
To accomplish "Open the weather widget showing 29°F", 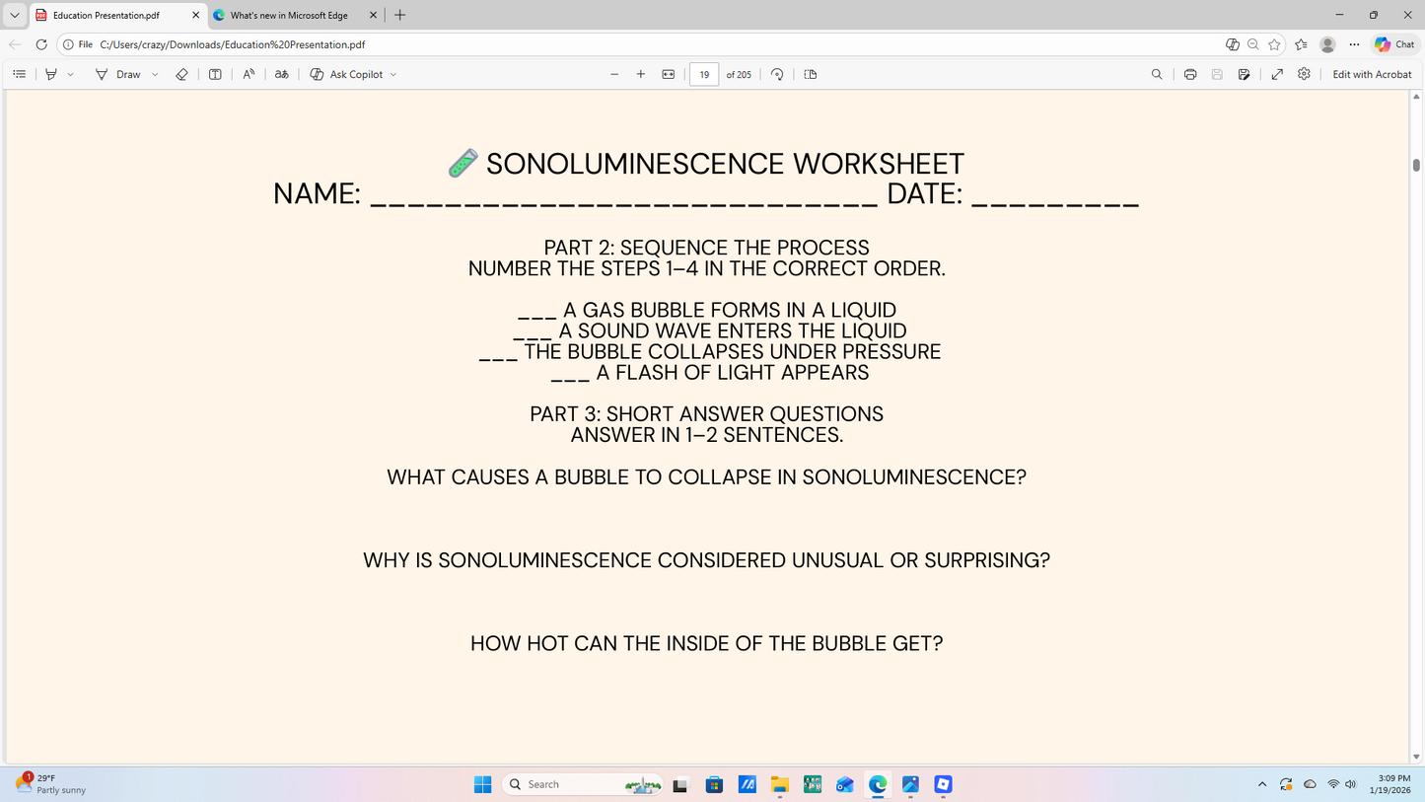I will click(50, 784).
